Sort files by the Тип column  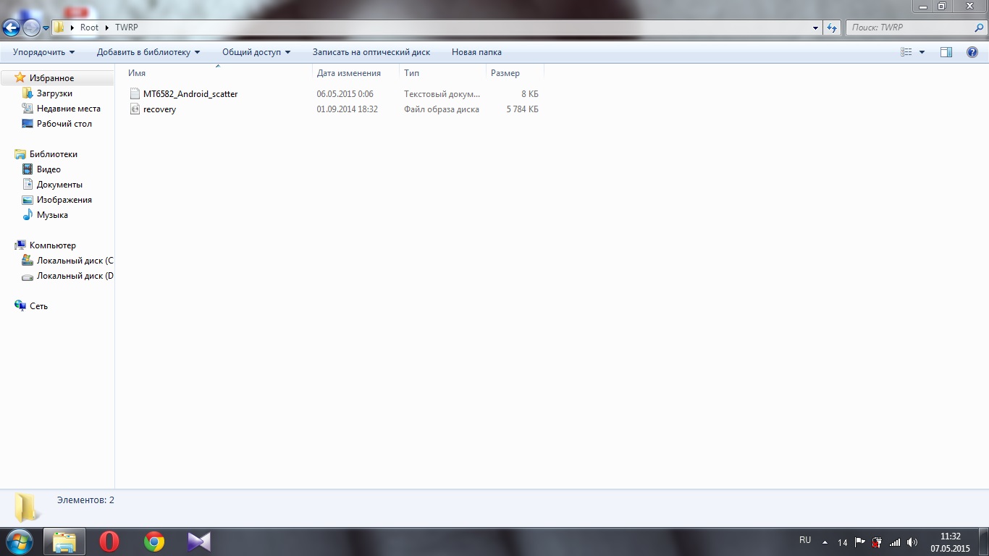(x=442, y=73)
